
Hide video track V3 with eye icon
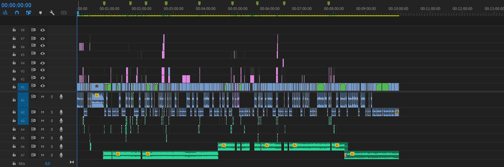pyautogui.click(x=42, y=70)
